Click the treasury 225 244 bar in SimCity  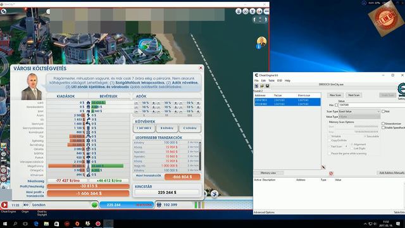click(127, 205)
